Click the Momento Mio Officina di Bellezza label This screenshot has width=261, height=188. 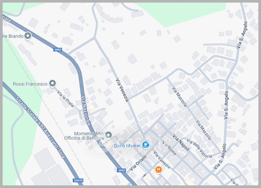pyautogui.click(x=84, y=136)
